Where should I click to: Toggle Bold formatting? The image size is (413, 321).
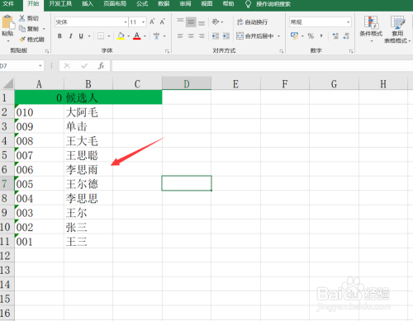(x=59, y=35)
